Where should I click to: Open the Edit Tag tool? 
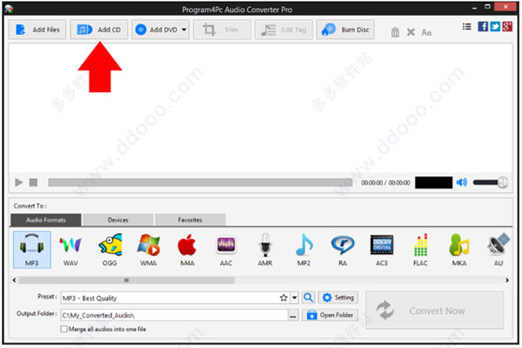(284, 30)
